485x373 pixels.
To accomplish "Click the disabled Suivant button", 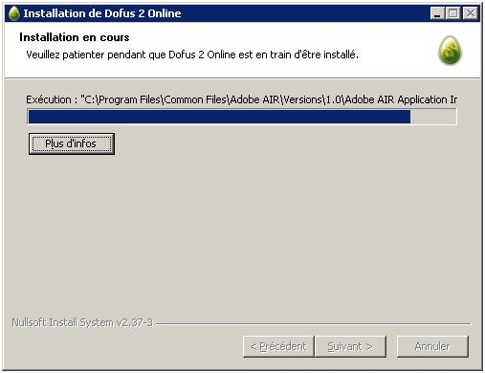I will point(350,346).
